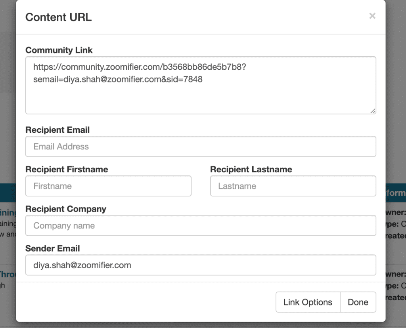The image size is (406, 328).
Task: Focus the Company name field
Action: (201, 225)
